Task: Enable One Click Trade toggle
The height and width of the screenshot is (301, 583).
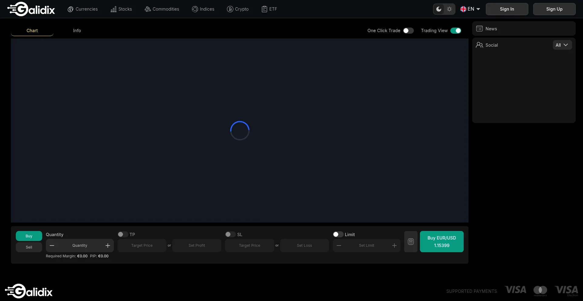Action: (x=408, y=31)
